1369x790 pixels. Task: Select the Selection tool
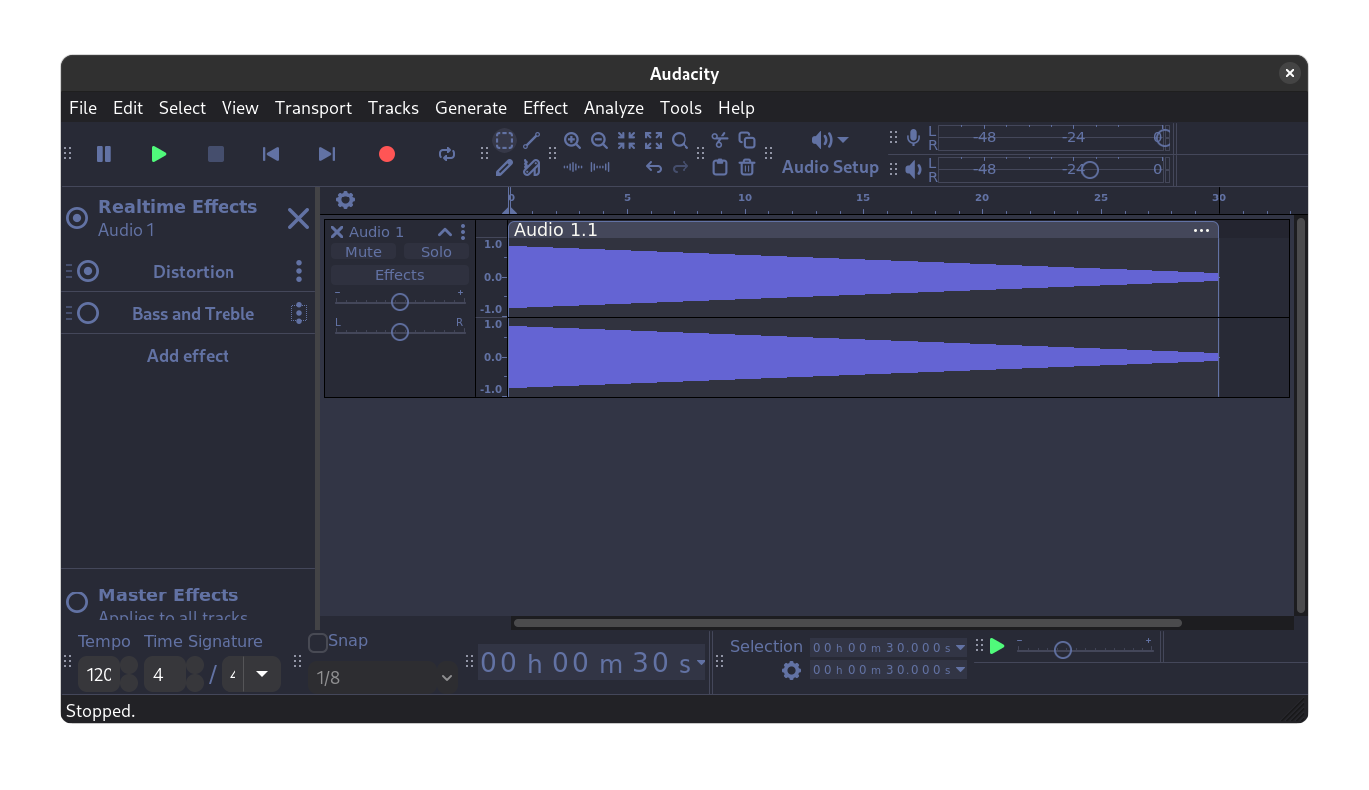tap(505, 141)
